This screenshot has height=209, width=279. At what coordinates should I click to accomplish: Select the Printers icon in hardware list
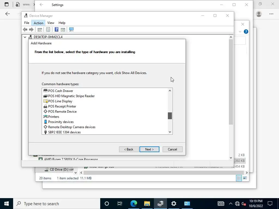point(46,116)
